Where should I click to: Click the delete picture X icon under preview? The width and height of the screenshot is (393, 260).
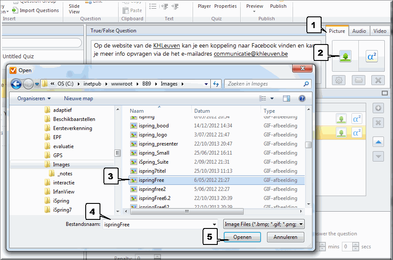click(378, 80)
